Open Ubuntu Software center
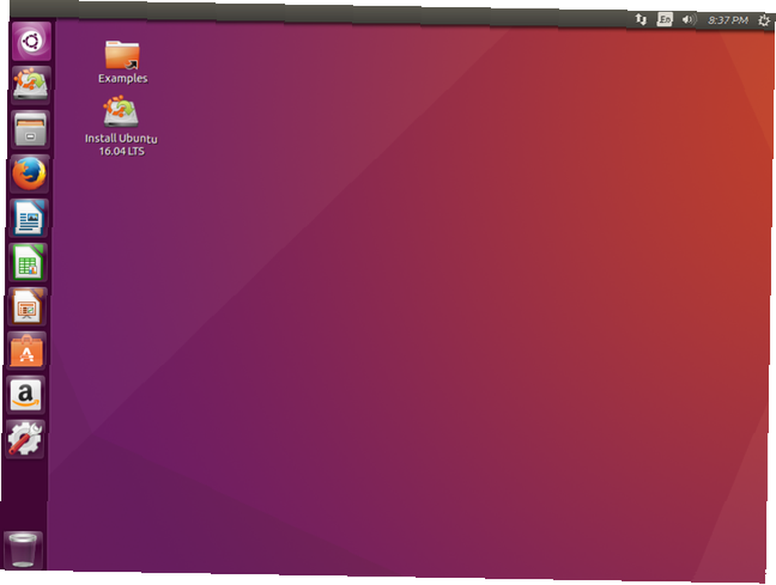 (26, 351)
